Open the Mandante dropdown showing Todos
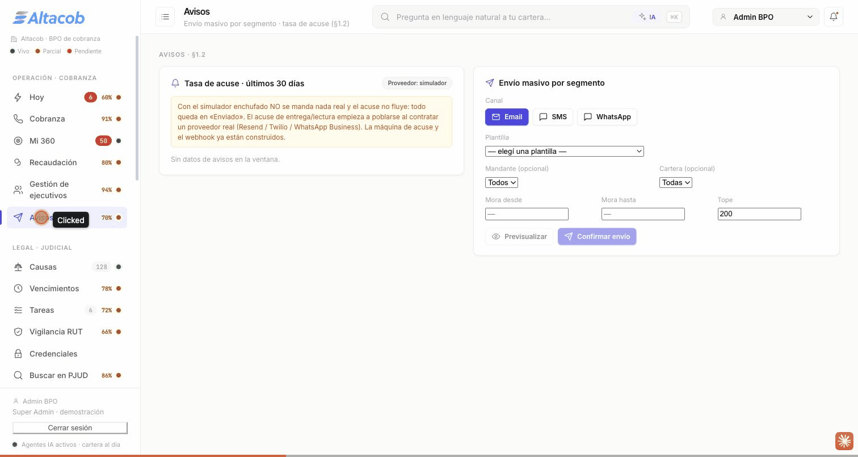The height and width of the screenshot is (457, 858). coord(502,182)
